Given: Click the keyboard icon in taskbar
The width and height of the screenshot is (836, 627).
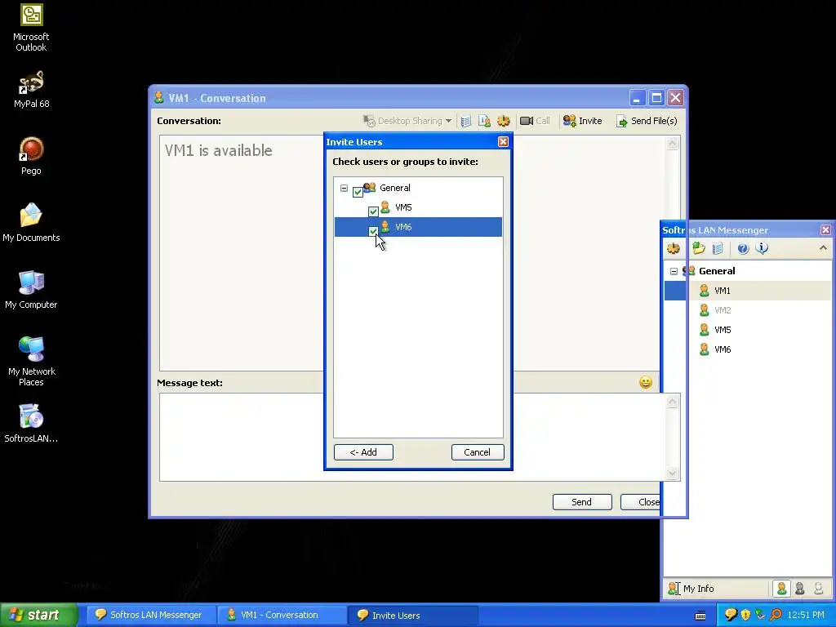Looking at the screenshot, I should (x=700, y=616).
